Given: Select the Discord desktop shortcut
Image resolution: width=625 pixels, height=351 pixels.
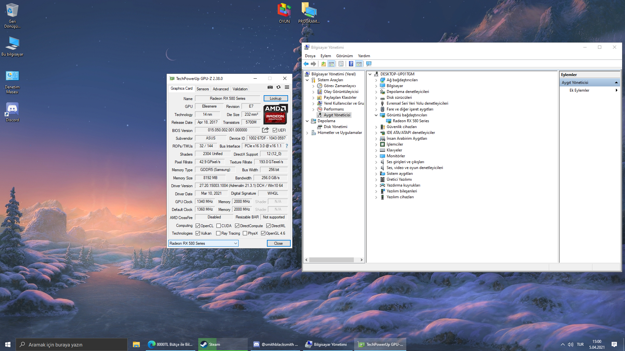Looking at the screenshot, I should pos(12,112).
